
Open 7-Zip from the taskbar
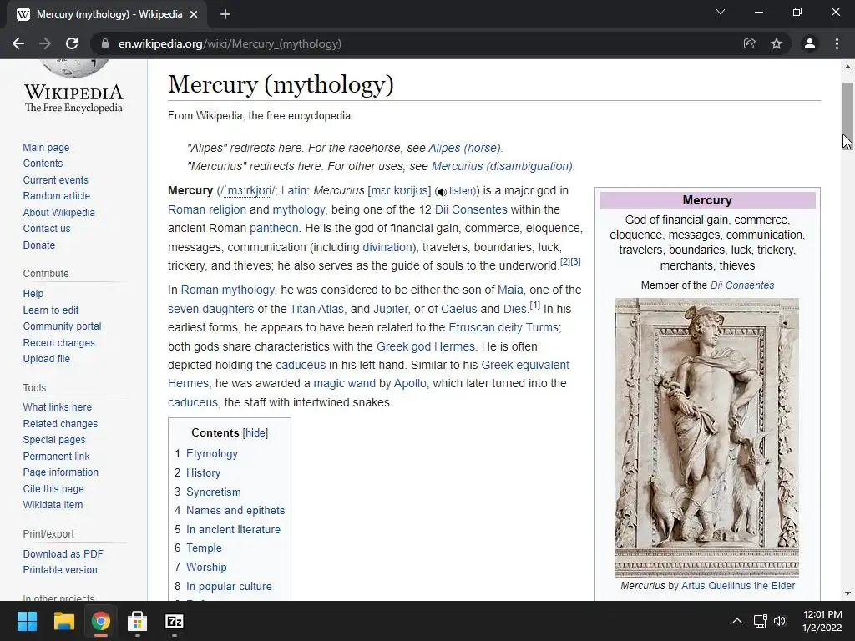point(174,621)
